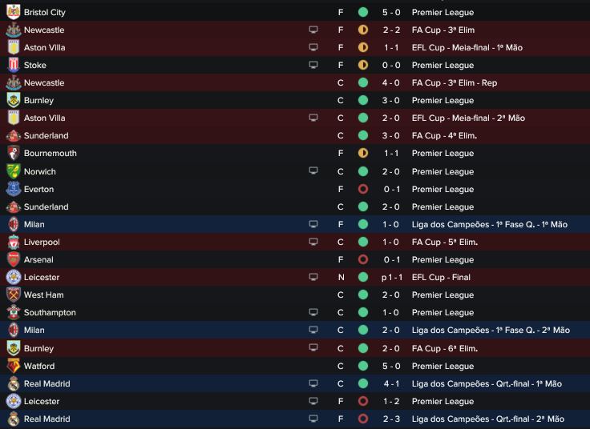Click the TV broadcast icon on Liverpool row
This screenshot has width=590, height=429.
pyautogui.click(x=313, y=242)
